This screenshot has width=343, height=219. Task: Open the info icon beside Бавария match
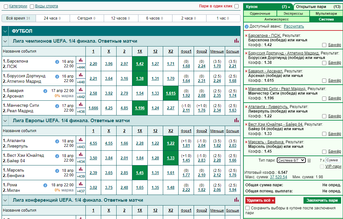click(x=45, y=91)
